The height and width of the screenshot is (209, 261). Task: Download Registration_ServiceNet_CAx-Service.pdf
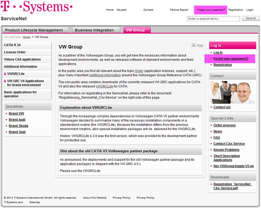(233, 186)
